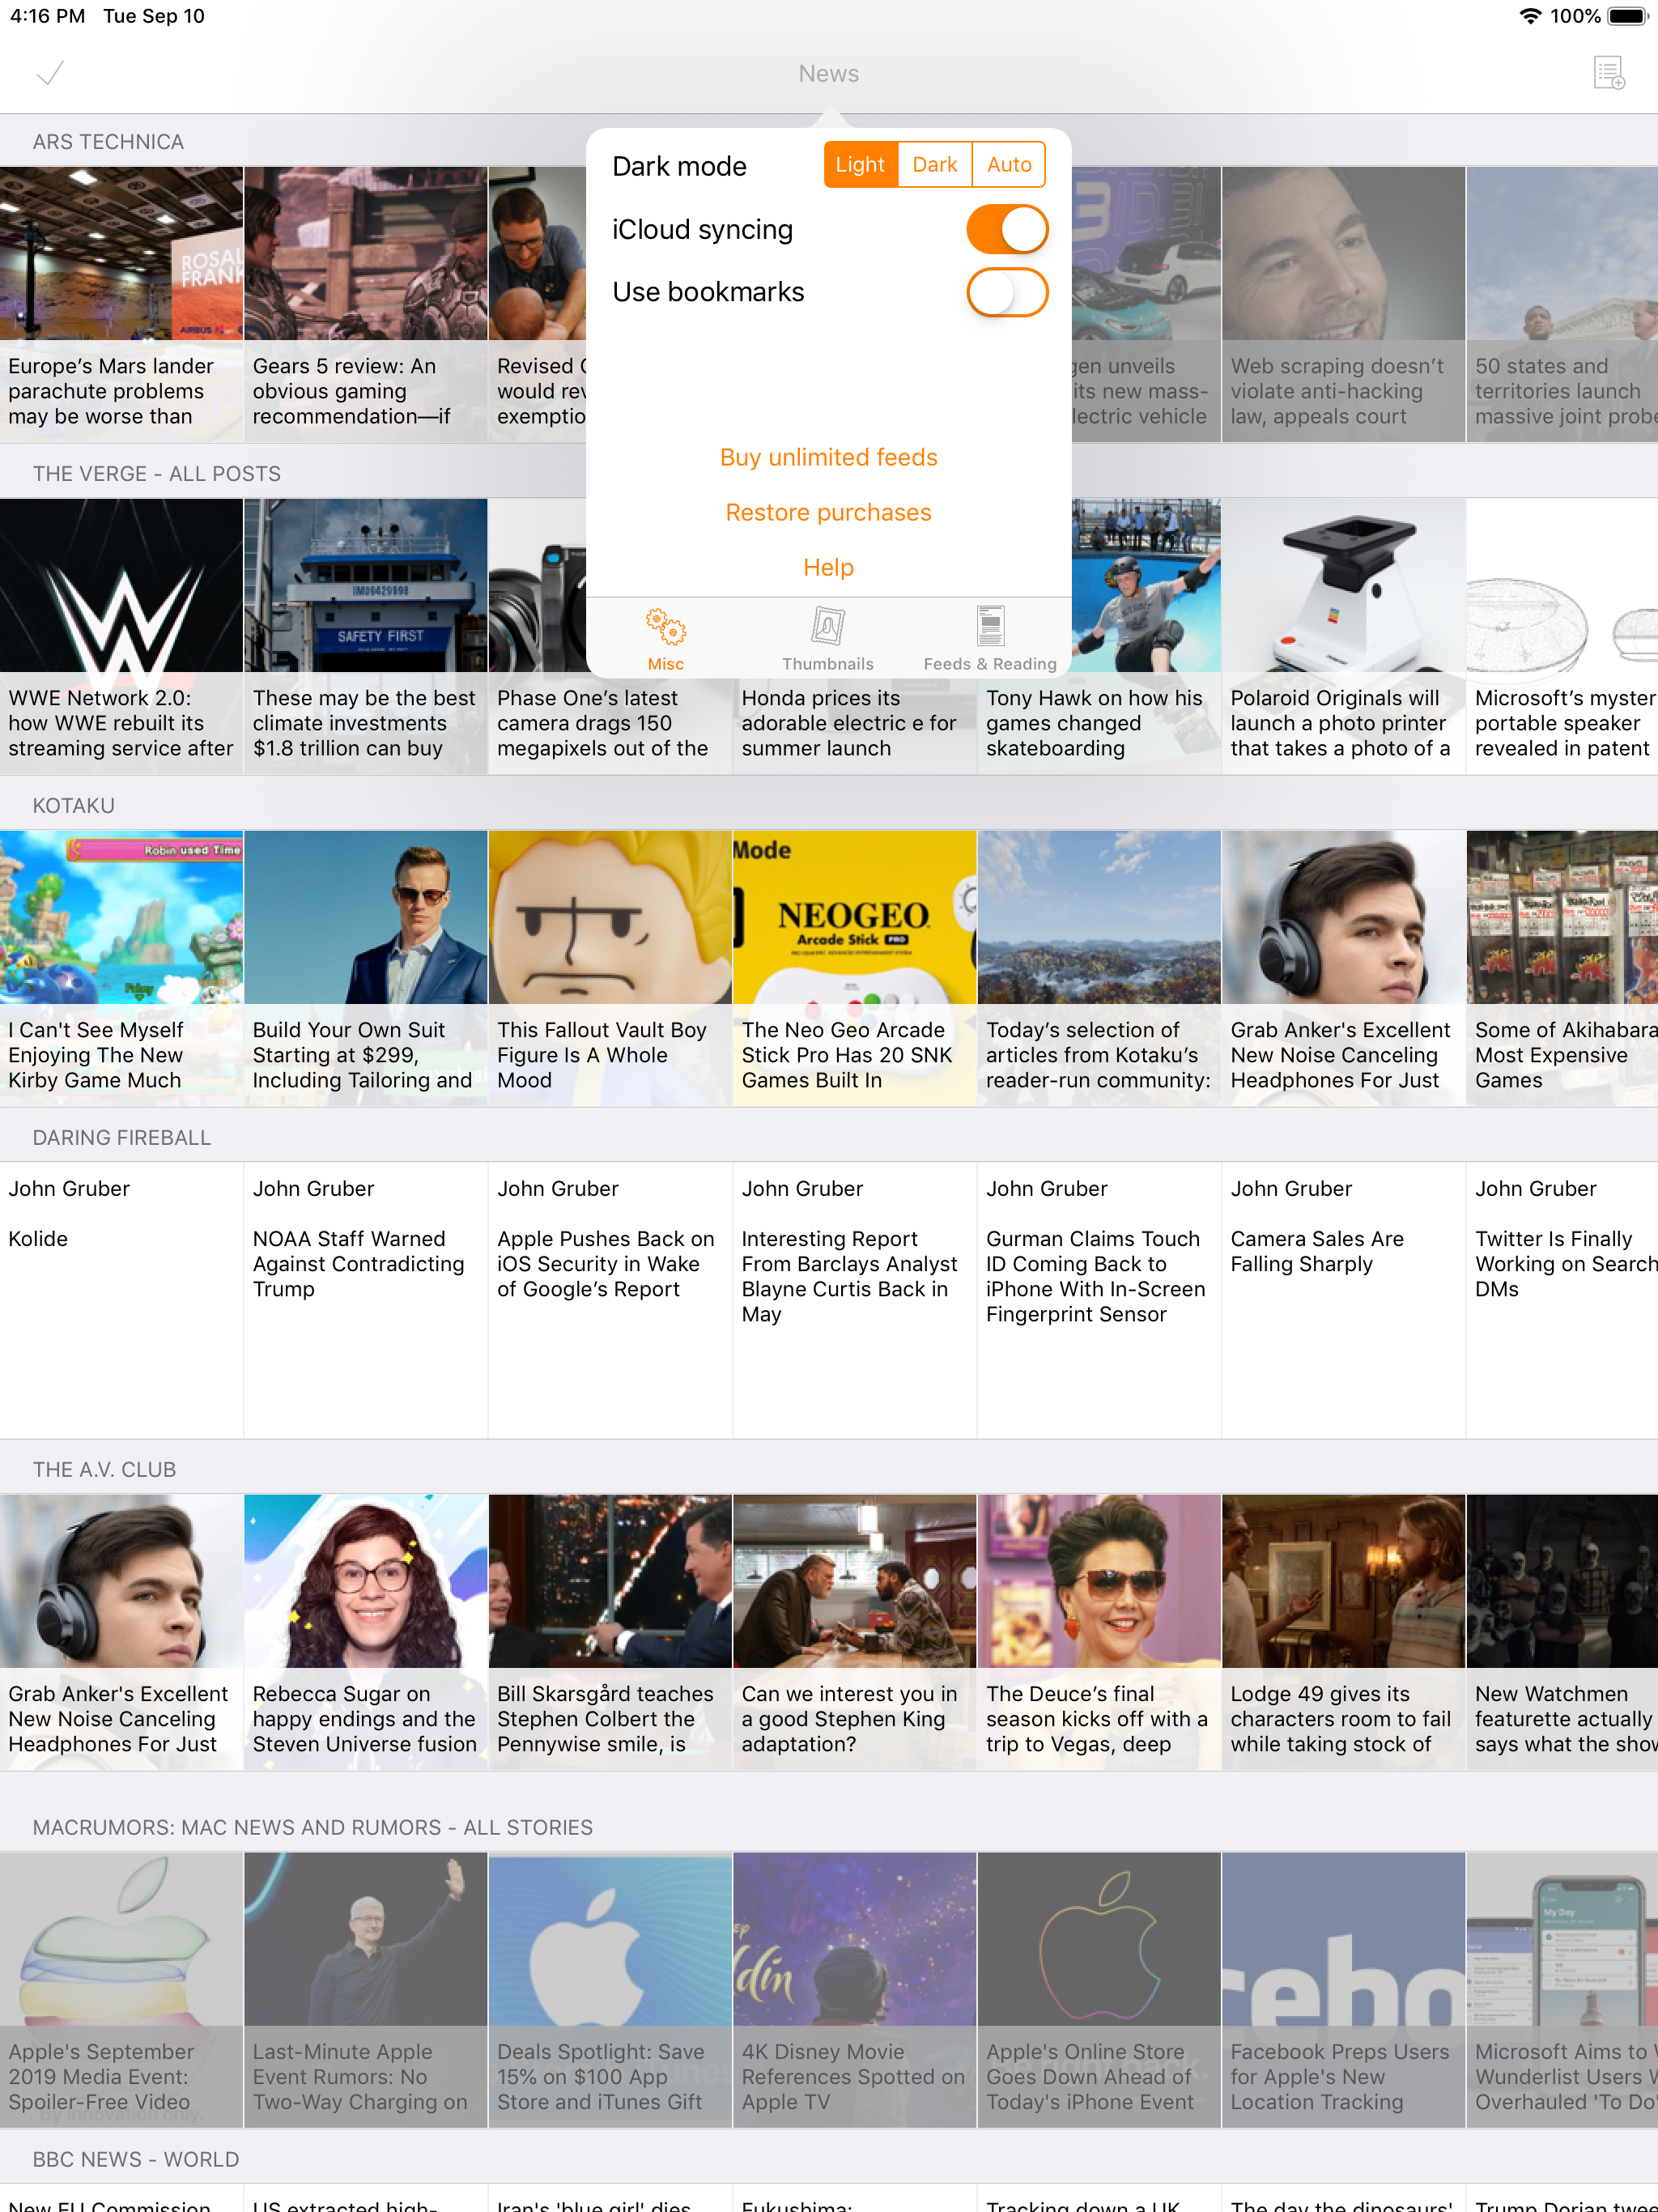Choose Auto in dark mode selector
The width and height of the screenshot is (1658, 2212).
point(1009,165)
